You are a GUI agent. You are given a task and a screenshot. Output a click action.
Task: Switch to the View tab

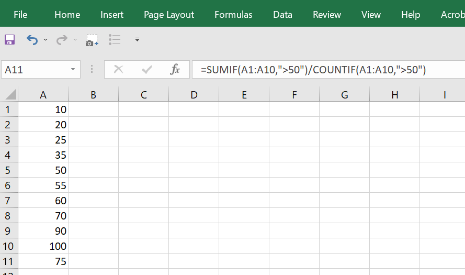click(x=371, y=15)
